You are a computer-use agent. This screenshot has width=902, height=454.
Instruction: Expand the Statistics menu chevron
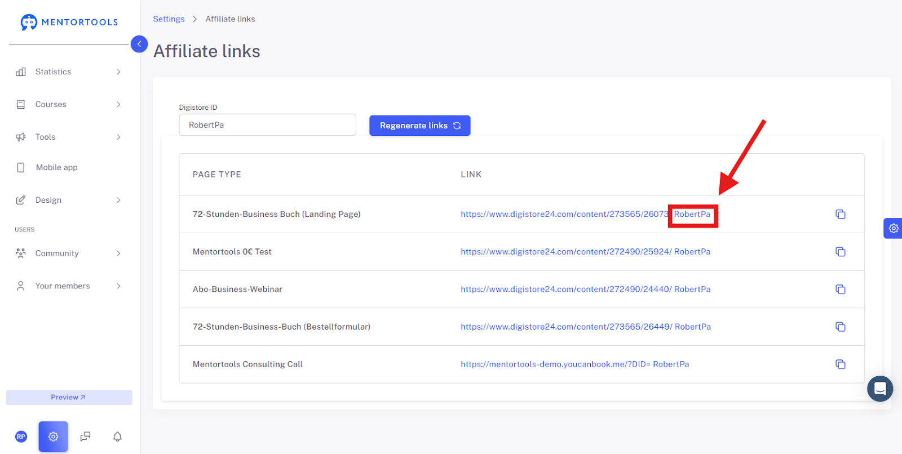118,72
